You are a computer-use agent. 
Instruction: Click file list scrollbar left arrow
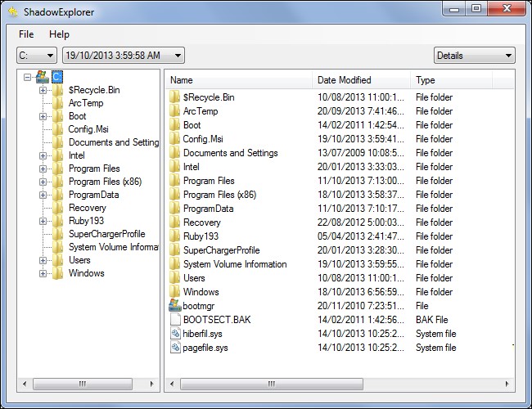pos(172,384)
